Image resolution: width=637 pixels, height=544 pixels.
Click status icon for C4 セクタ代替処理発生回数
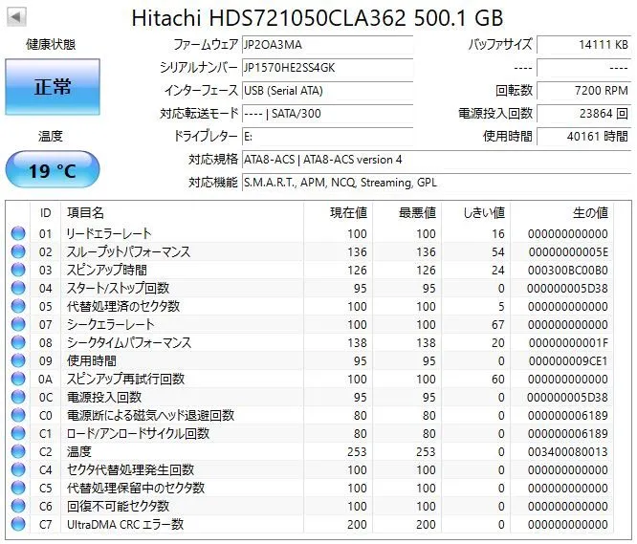18,469
